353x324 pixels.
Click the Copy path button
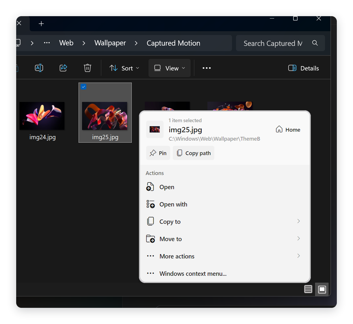click(194, 153)
